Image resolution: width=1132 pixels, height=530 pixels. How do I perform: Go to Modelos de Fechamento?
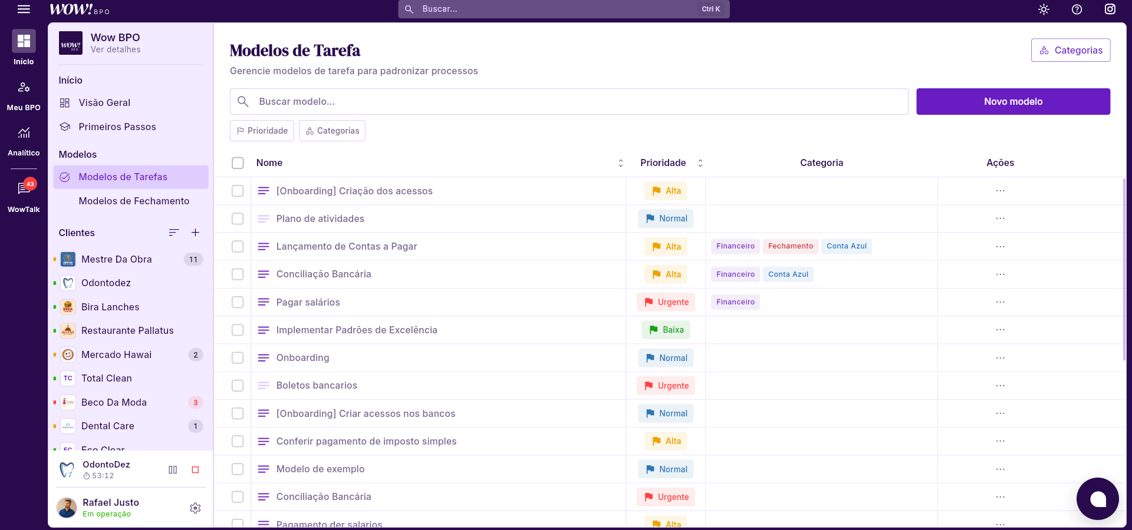134,201
